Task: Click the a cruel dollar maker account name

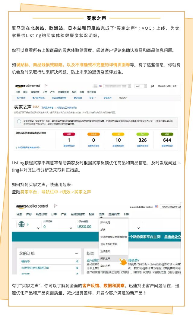Action: coord(141,207)
